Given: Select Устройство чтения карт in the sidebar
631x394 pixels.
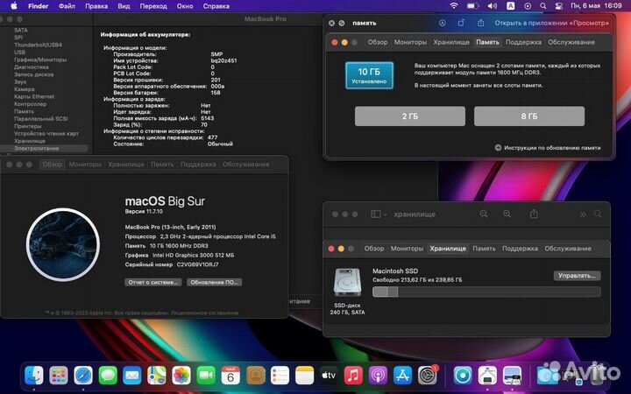Looking at the screenshot, I should 46,133.
